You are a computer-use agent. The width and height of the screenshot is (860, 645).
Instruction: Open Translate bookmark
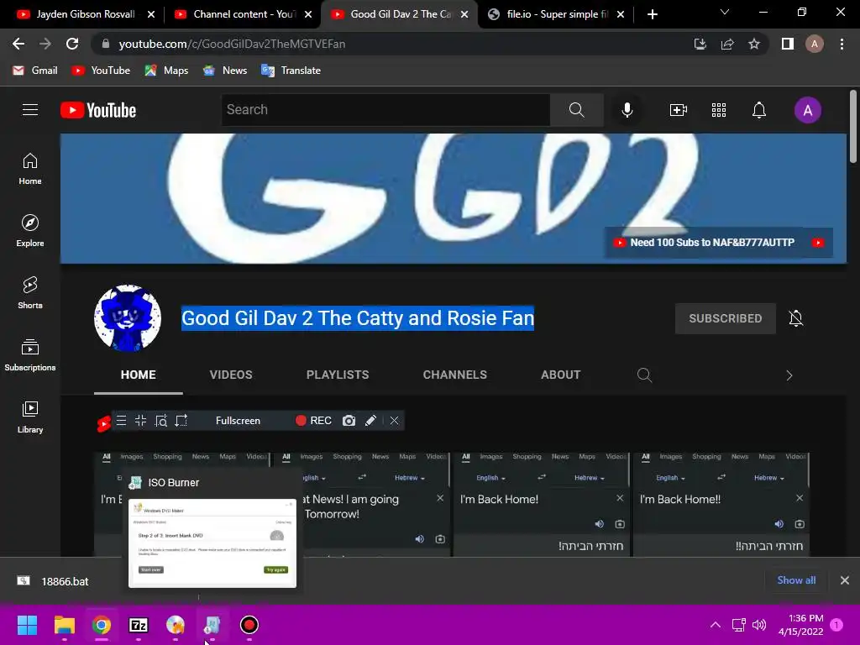coord(291,71)
